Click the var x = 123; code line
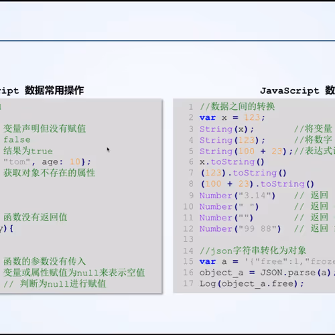335x335 pixels. point(232,117)
